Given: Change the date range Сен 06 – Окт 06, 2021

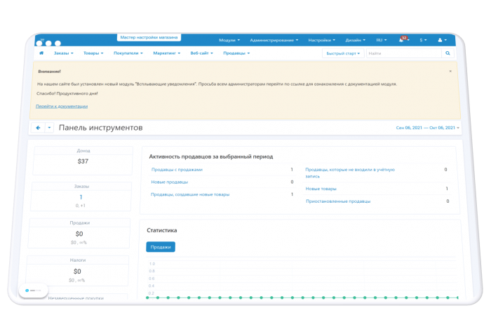Looking at the screenshot, I should click(427, 128).
